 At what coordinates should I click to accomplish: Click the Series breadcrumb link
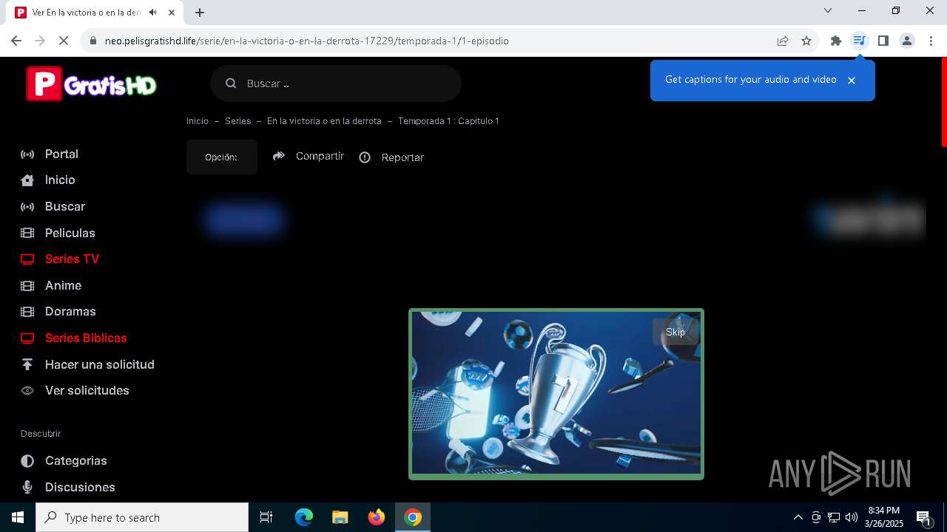[238, 121]
